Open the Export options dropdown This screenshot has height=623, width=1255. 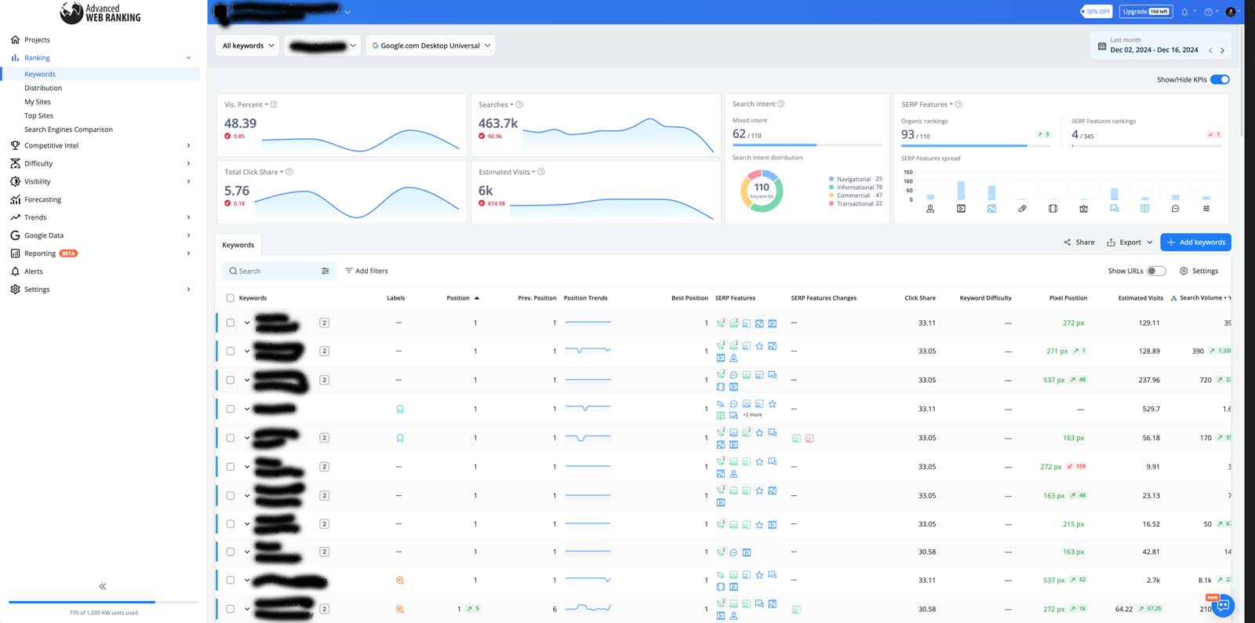(1129, 242)
